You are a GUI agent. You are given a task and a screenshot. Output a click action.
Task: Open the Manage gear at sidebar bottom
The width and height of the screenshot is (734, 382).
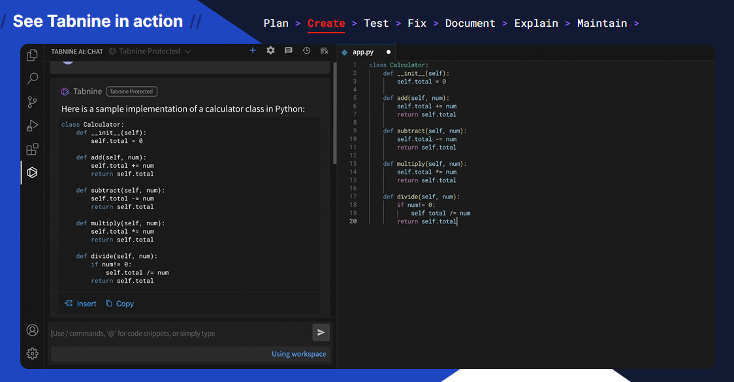point(32,353)
